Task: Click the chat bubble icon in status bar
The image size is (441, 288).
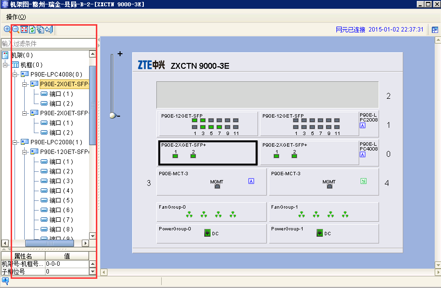Action: (5, 281)
